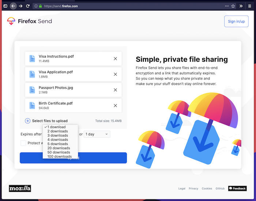The width and height of the screenshot is (256, 201).
Task: Click the Mozilla logo in footer
Action: [20, 189]
